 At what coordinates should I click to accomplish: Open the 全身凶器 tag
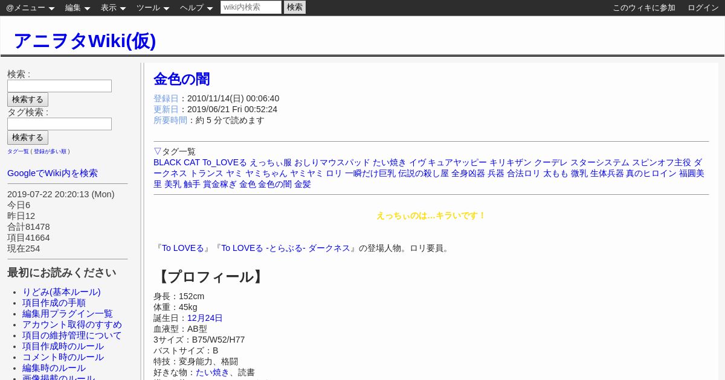click(x=468, y=173)
